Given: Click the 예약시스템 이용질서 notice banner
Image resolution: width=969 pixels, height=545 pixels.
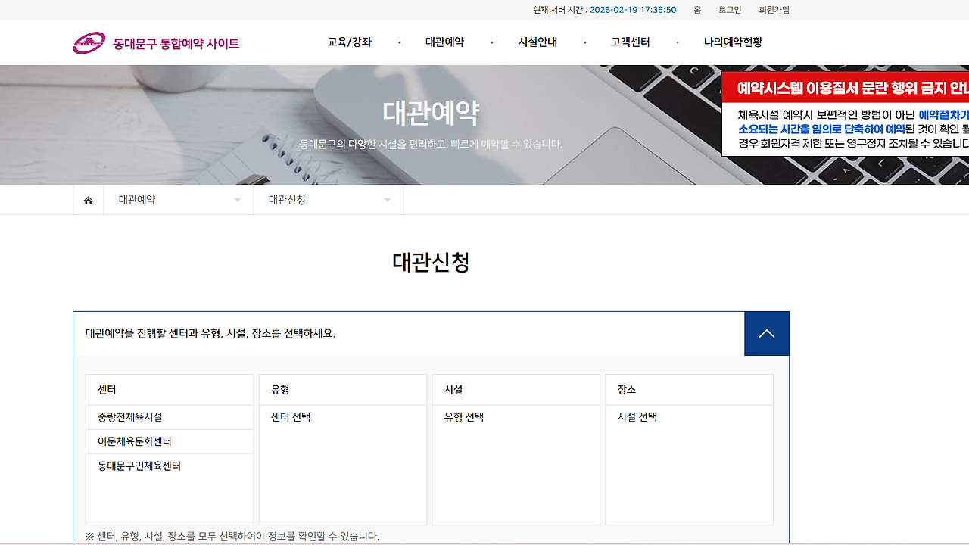Looking at the screenshot, I should click(x=846, y=114).
